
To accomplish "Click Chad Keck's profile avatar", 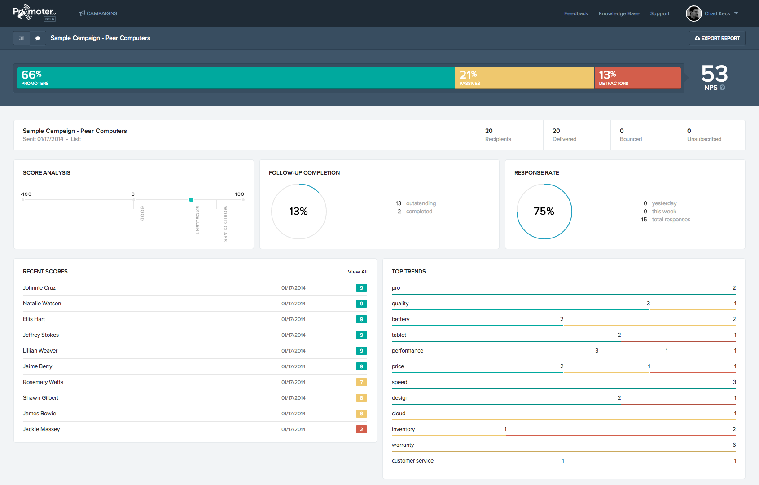I will pos(693,13).
